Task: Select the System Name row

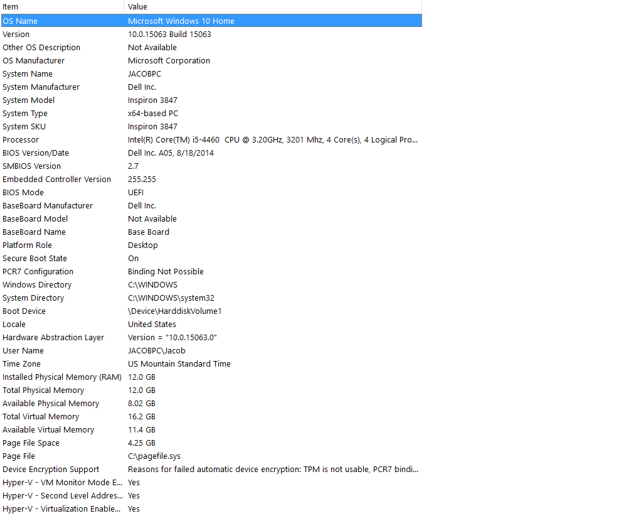Action: 211,74
